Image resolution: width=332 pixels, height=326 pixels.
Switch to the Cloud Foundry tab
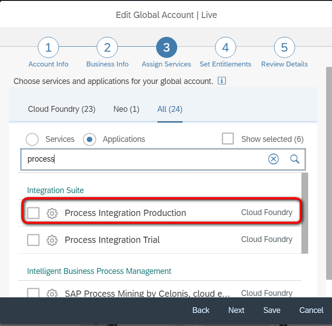pos(62,109)
